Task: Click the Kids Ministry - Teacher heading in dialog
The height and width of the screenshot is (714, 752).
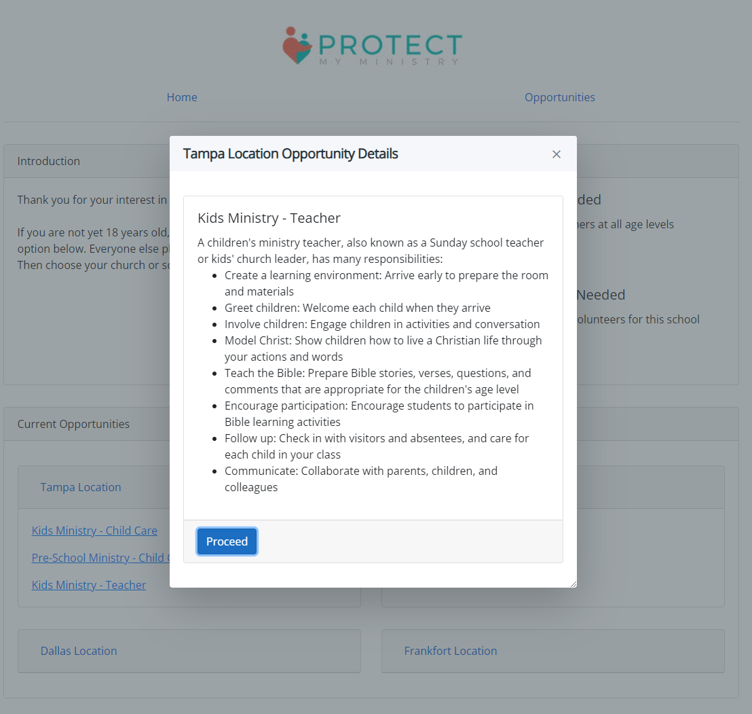Action: click(269, 218)
